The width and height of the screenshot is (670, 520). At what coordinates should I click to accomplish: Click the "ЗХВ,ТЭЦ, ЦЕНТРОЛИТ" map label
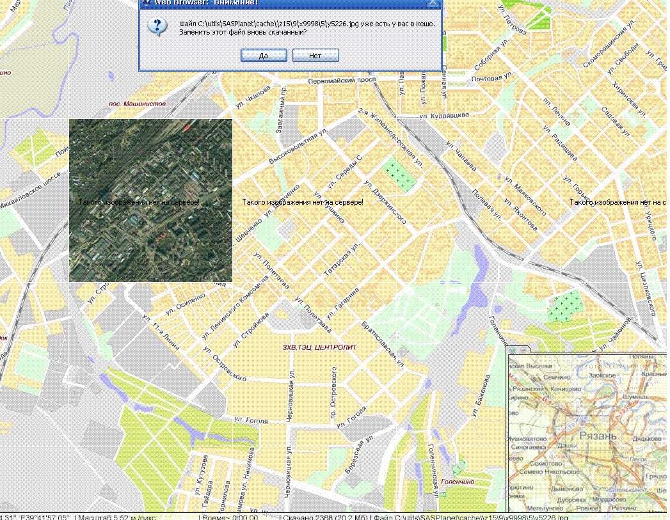coord(319,347)
